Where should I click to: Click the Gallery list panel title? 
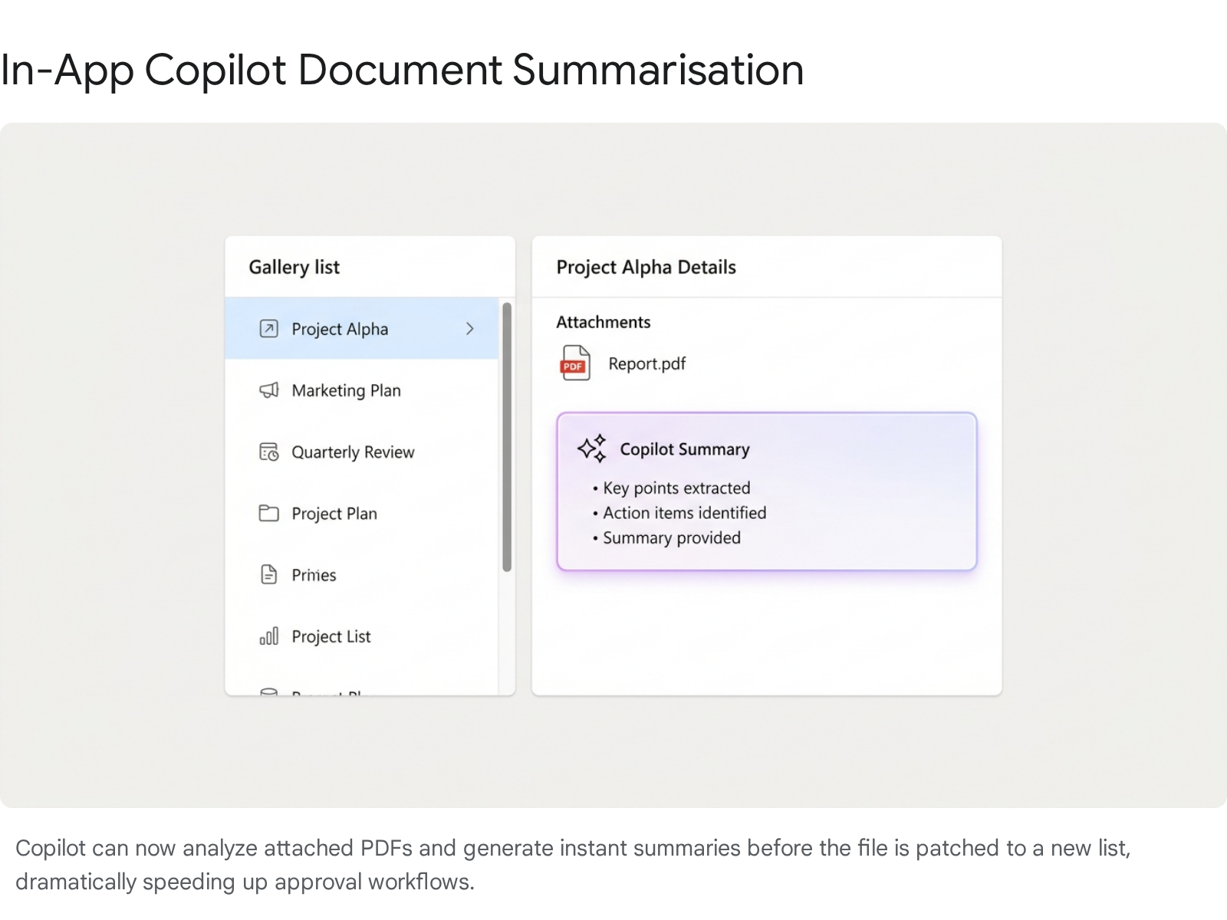(294, 267)
